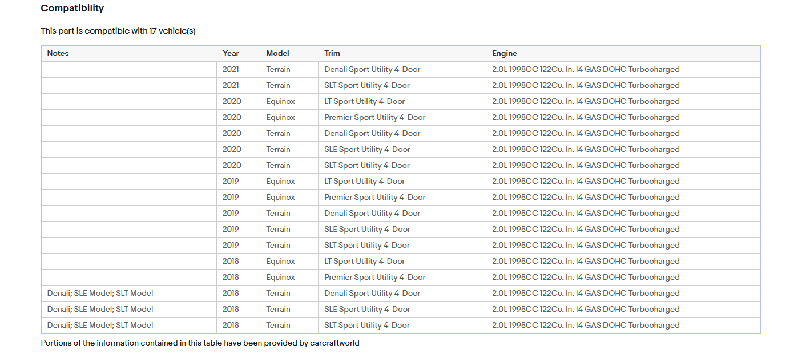Select the engine cell in the 2018 Terrain SLT row
Viewport: 802px width, 357px height.
(x=586, y=325)
